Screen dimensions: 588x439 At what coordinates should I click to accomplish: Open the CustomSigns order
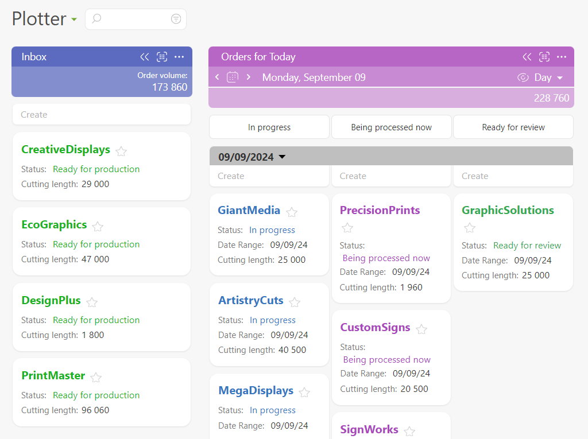point(375,327)
